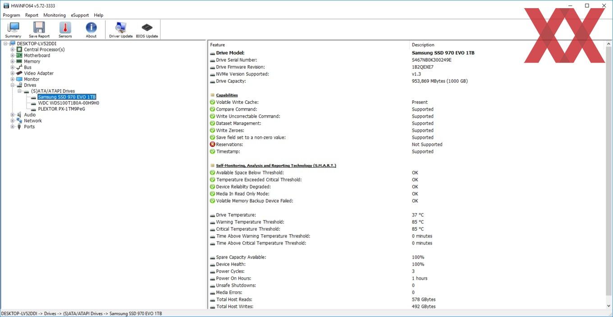Select the Ports tree node
Screen dimensions: 613x317
point(29,126)
